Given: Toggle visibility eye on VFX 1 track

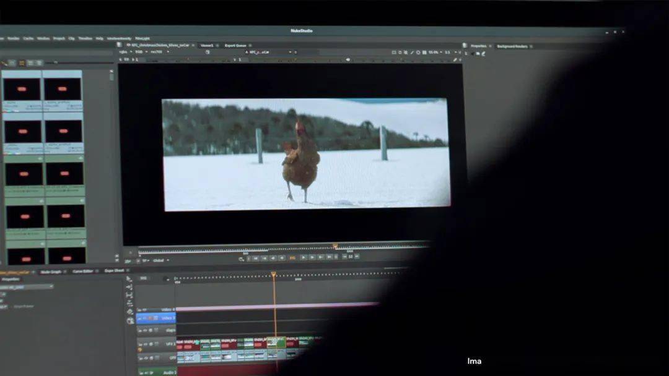Looking at the screenshot, I should click(146, 344).
